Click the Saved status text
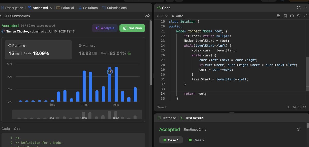The image size is (309, 147). (161, 107)
